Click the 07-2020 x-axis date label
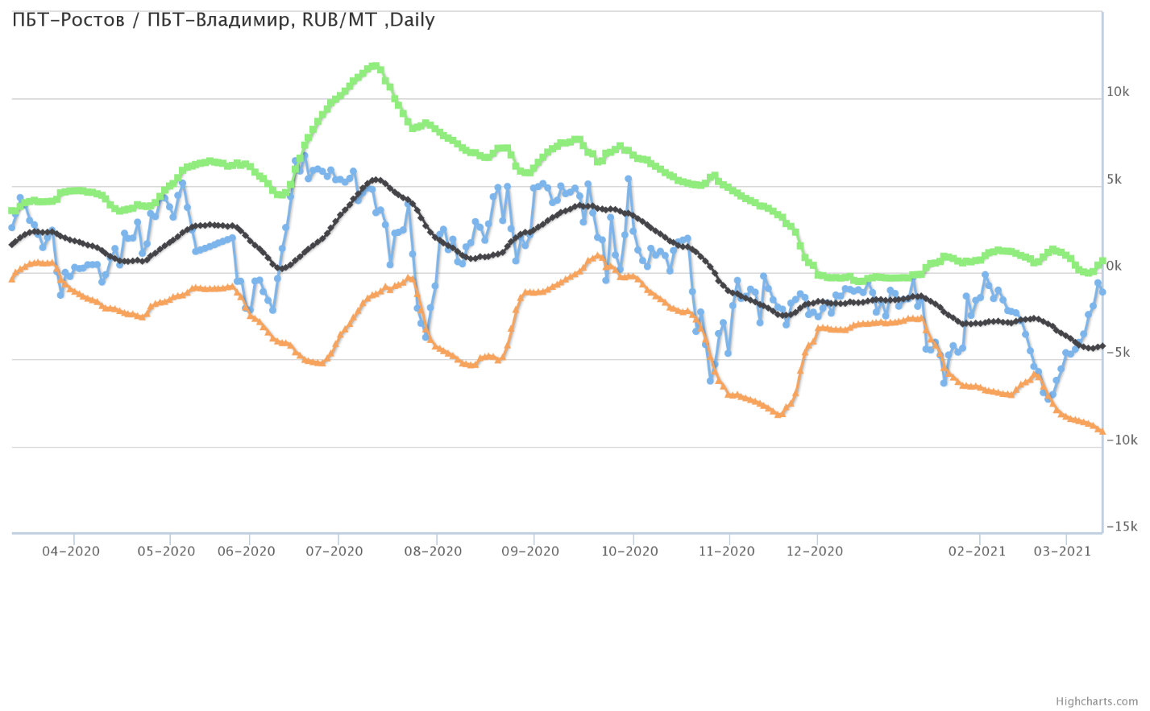The width and height of the screenshot is (1150, 711). (x=334, y=552)
